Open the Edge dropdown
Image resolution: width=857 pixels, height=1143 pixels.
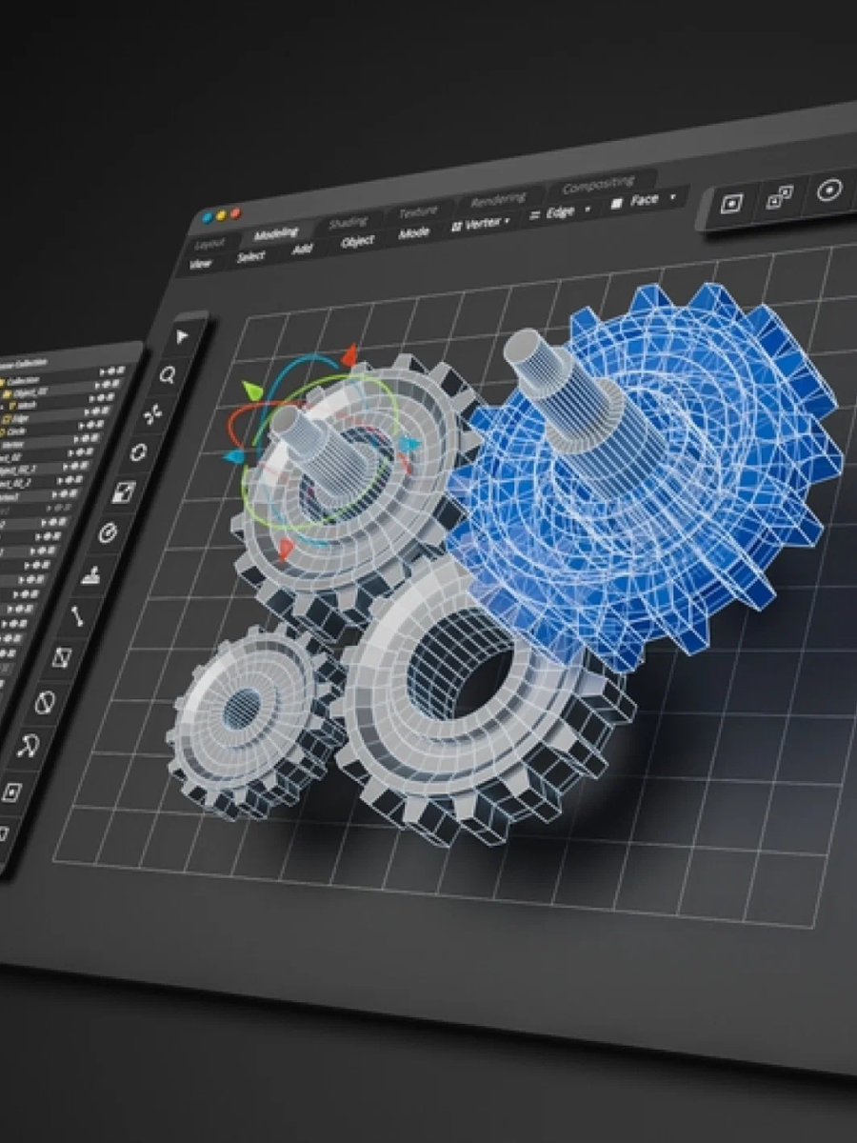click(560, 212)
